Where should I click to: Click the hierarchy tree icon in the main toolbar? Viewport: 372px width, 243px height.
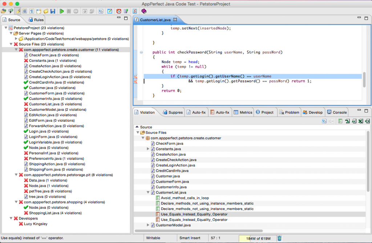[x=101, y=11]
